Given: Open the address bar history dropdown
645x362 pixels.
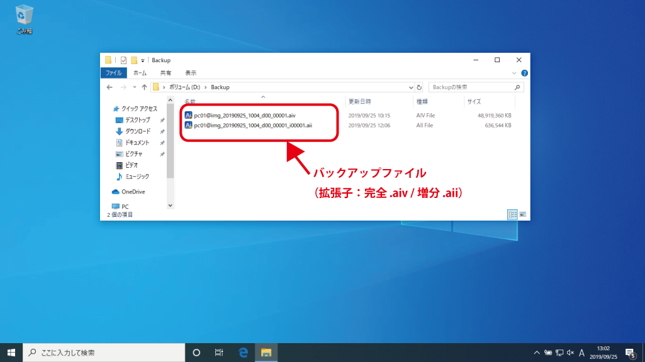Looking at the screenshot, I should (411, 87).
